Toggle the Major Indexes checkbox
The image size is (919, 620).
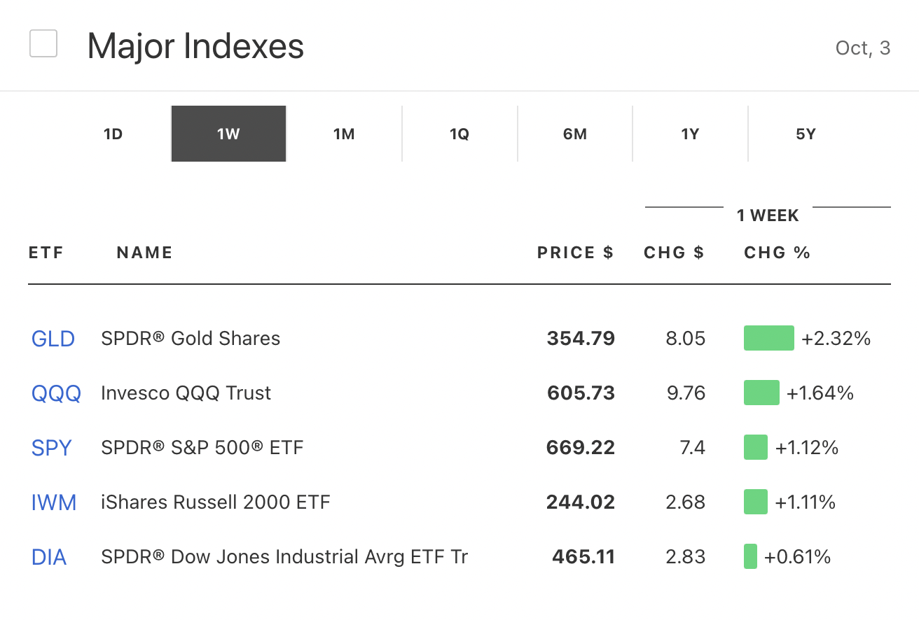coord(43,44)
